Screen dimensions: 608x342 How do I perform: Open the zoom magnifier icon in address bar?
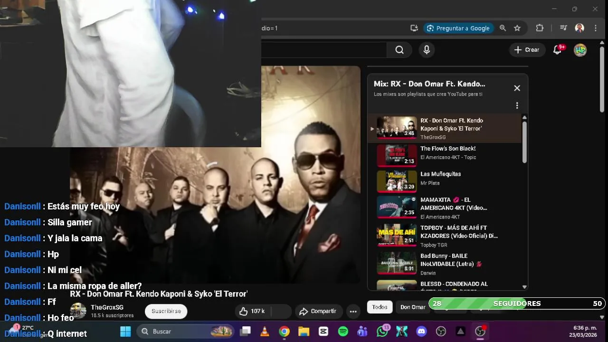[503, 28]
